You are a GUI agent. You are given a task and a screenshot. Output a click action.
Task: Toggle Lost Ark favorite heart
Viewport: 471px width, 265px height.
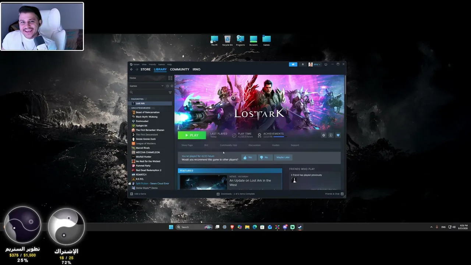coord(338,135)
